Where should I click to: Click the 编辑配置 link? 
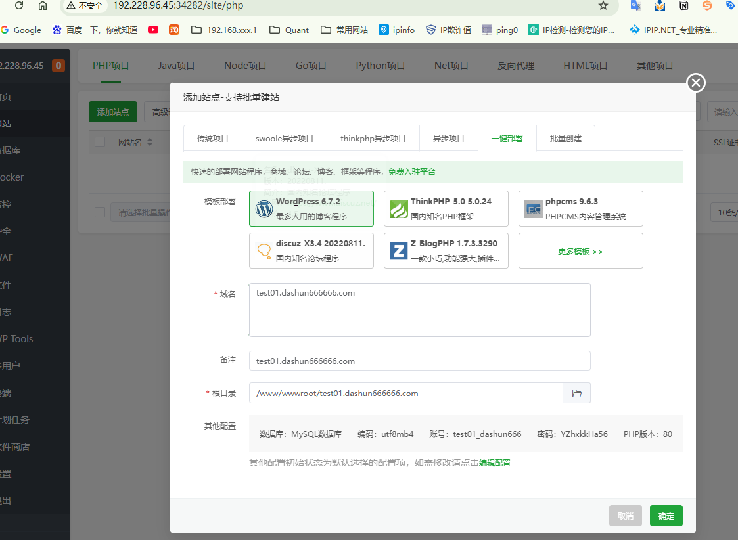coord(495,463)
